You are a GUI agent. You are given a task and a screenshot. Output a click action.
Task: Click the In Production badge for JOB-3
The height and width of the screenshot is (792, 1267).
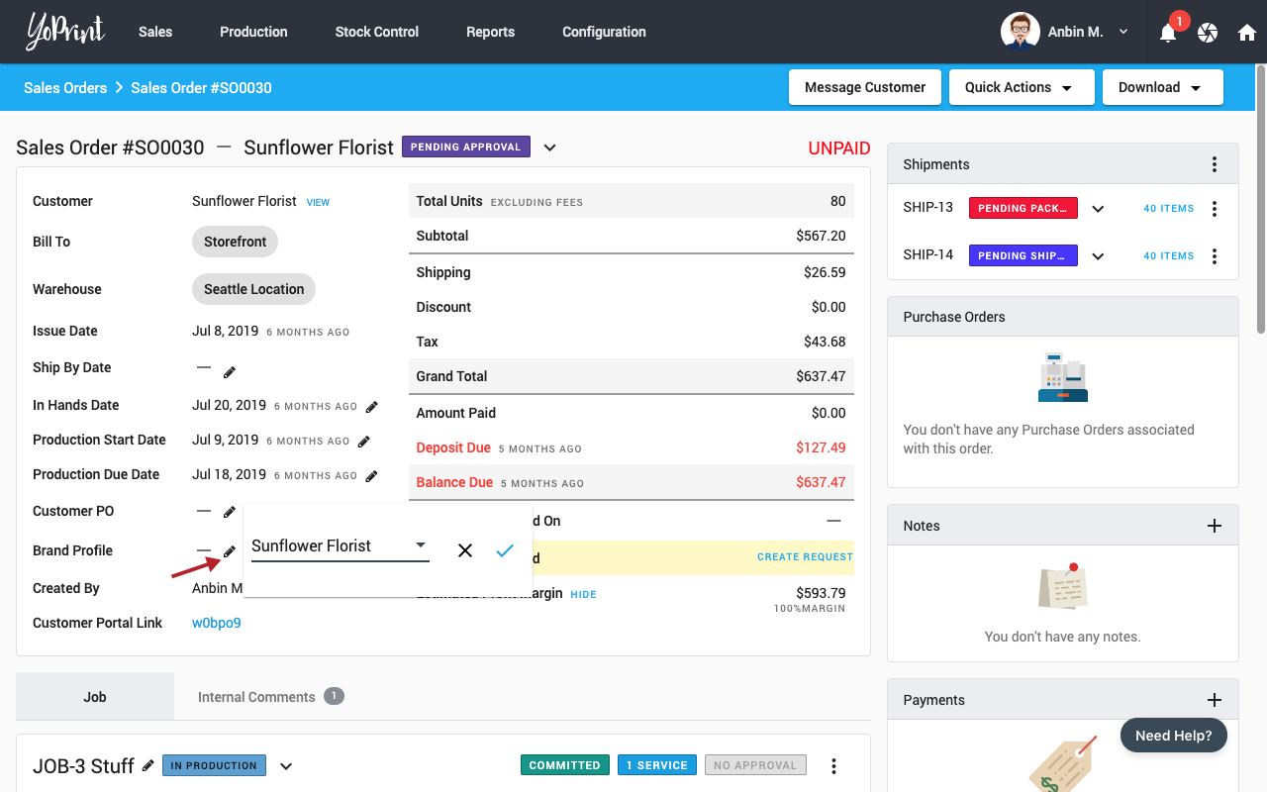214,765
